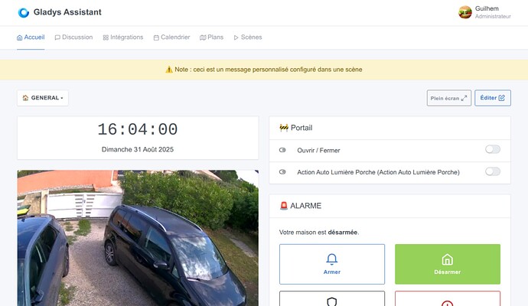The image size is (528, 306).
Task: Click the Plein écran button
Action: (448, 98)
